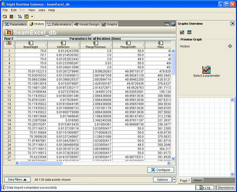Viewport: 237px width, 192px height.
Task: Click the Options button
Action: click(162, 179)
